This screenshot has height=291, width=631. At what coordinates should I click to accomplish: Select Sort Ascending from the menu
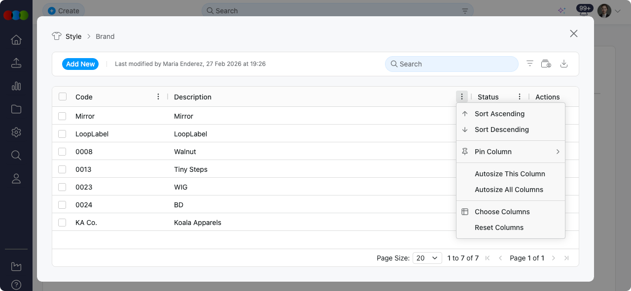pos(499,114)
